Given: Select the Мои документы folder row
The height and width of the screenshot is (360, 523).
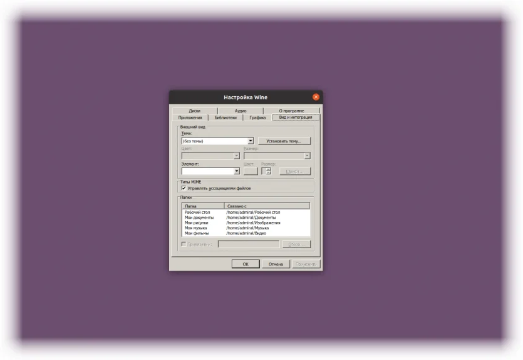Looking at the screenshot, I should point(246,217).
